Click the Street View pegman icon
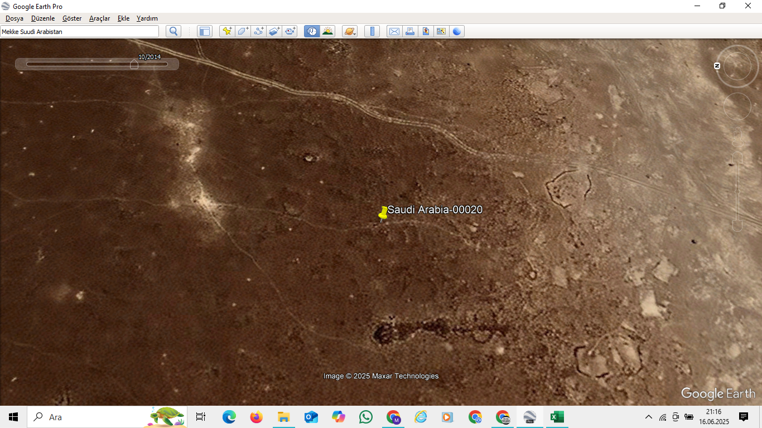762x428 pixels. coord(737,137)
